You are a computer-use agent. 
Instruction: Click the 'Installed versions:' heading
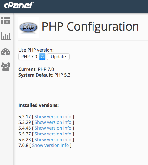click(38, 105)
